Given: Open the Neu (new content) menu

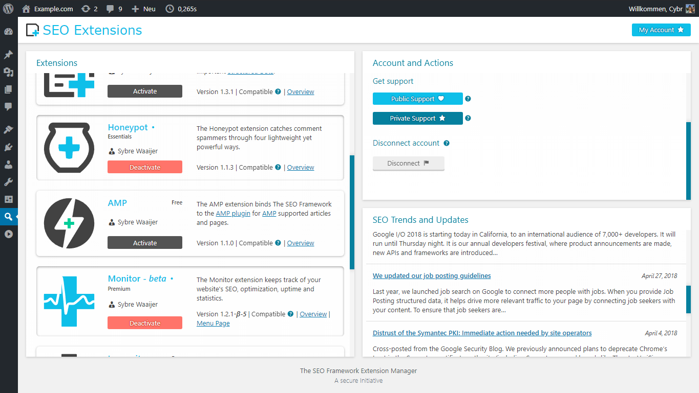Looking at the screenshot, I should point(143,9).
